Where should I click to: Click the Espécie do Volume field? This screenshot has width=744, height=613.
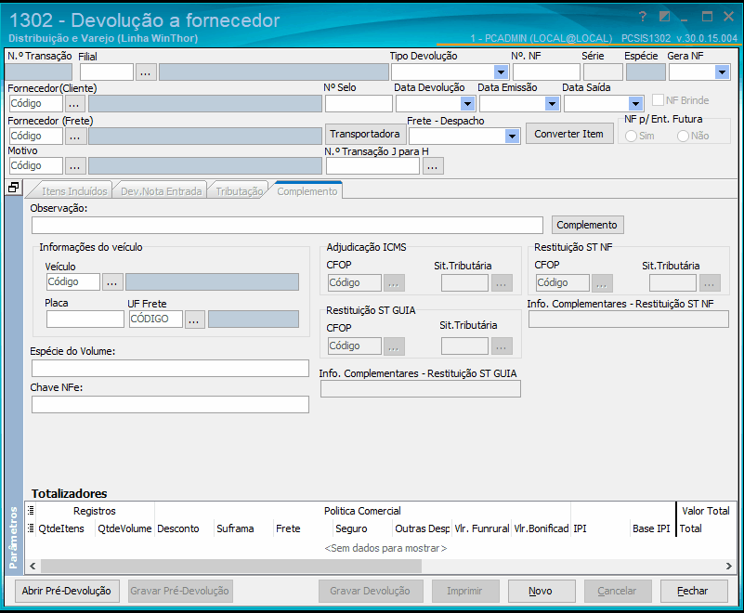click(170, 368)
